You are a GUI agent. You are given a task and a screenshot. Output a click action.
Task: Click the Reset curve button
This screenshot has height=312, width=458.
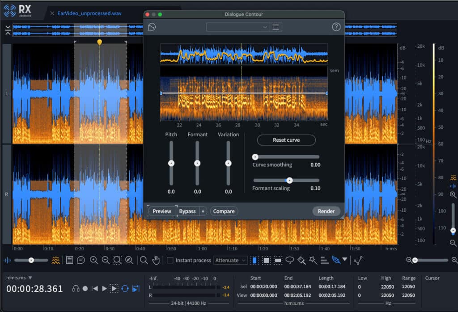pos(286,140)
